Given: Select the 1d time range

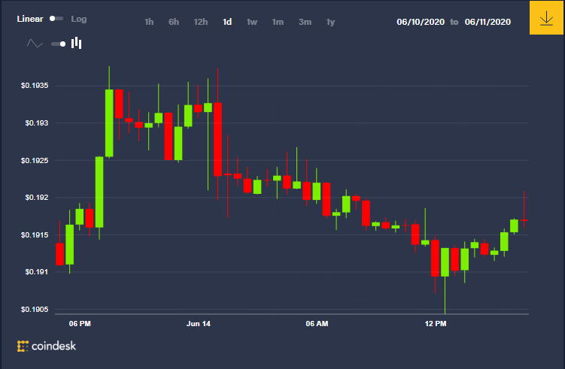Looking at the screenshot, I should (x=227, y=22).
